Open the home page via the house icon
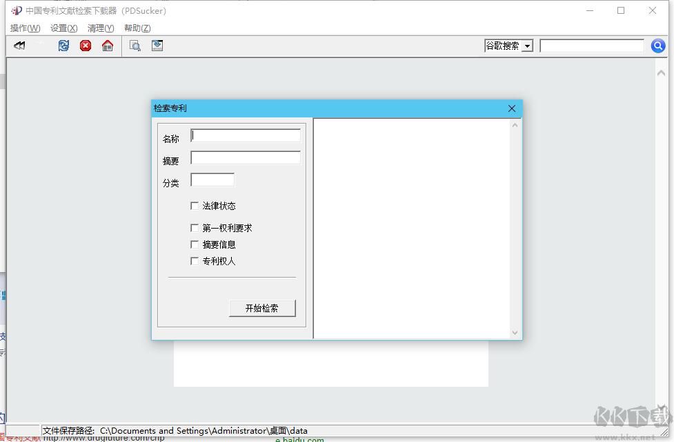Viewport: 674px width, 442px height. pos(108,46)
